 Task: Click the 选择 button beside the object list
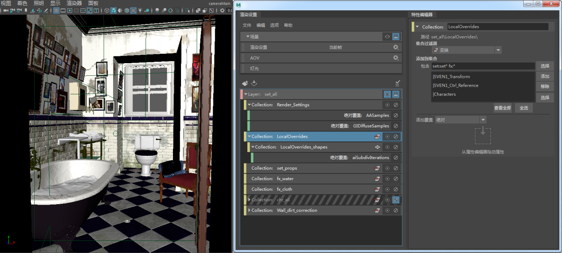[545, 98]
